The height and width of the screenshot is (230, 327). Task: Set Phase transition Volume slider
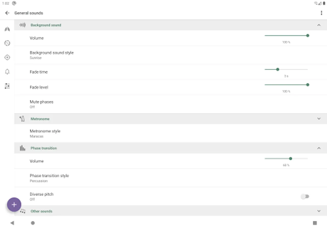(x=286, y=158)
